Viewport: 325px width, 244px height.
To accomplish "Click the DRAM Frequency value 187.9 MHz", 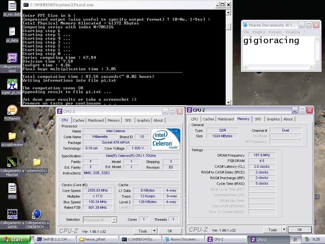I will pyautogui.click(x=262, y=155).
